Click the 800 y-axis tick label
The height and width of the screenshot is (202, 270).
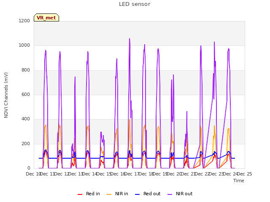click(x=26, y=70)
